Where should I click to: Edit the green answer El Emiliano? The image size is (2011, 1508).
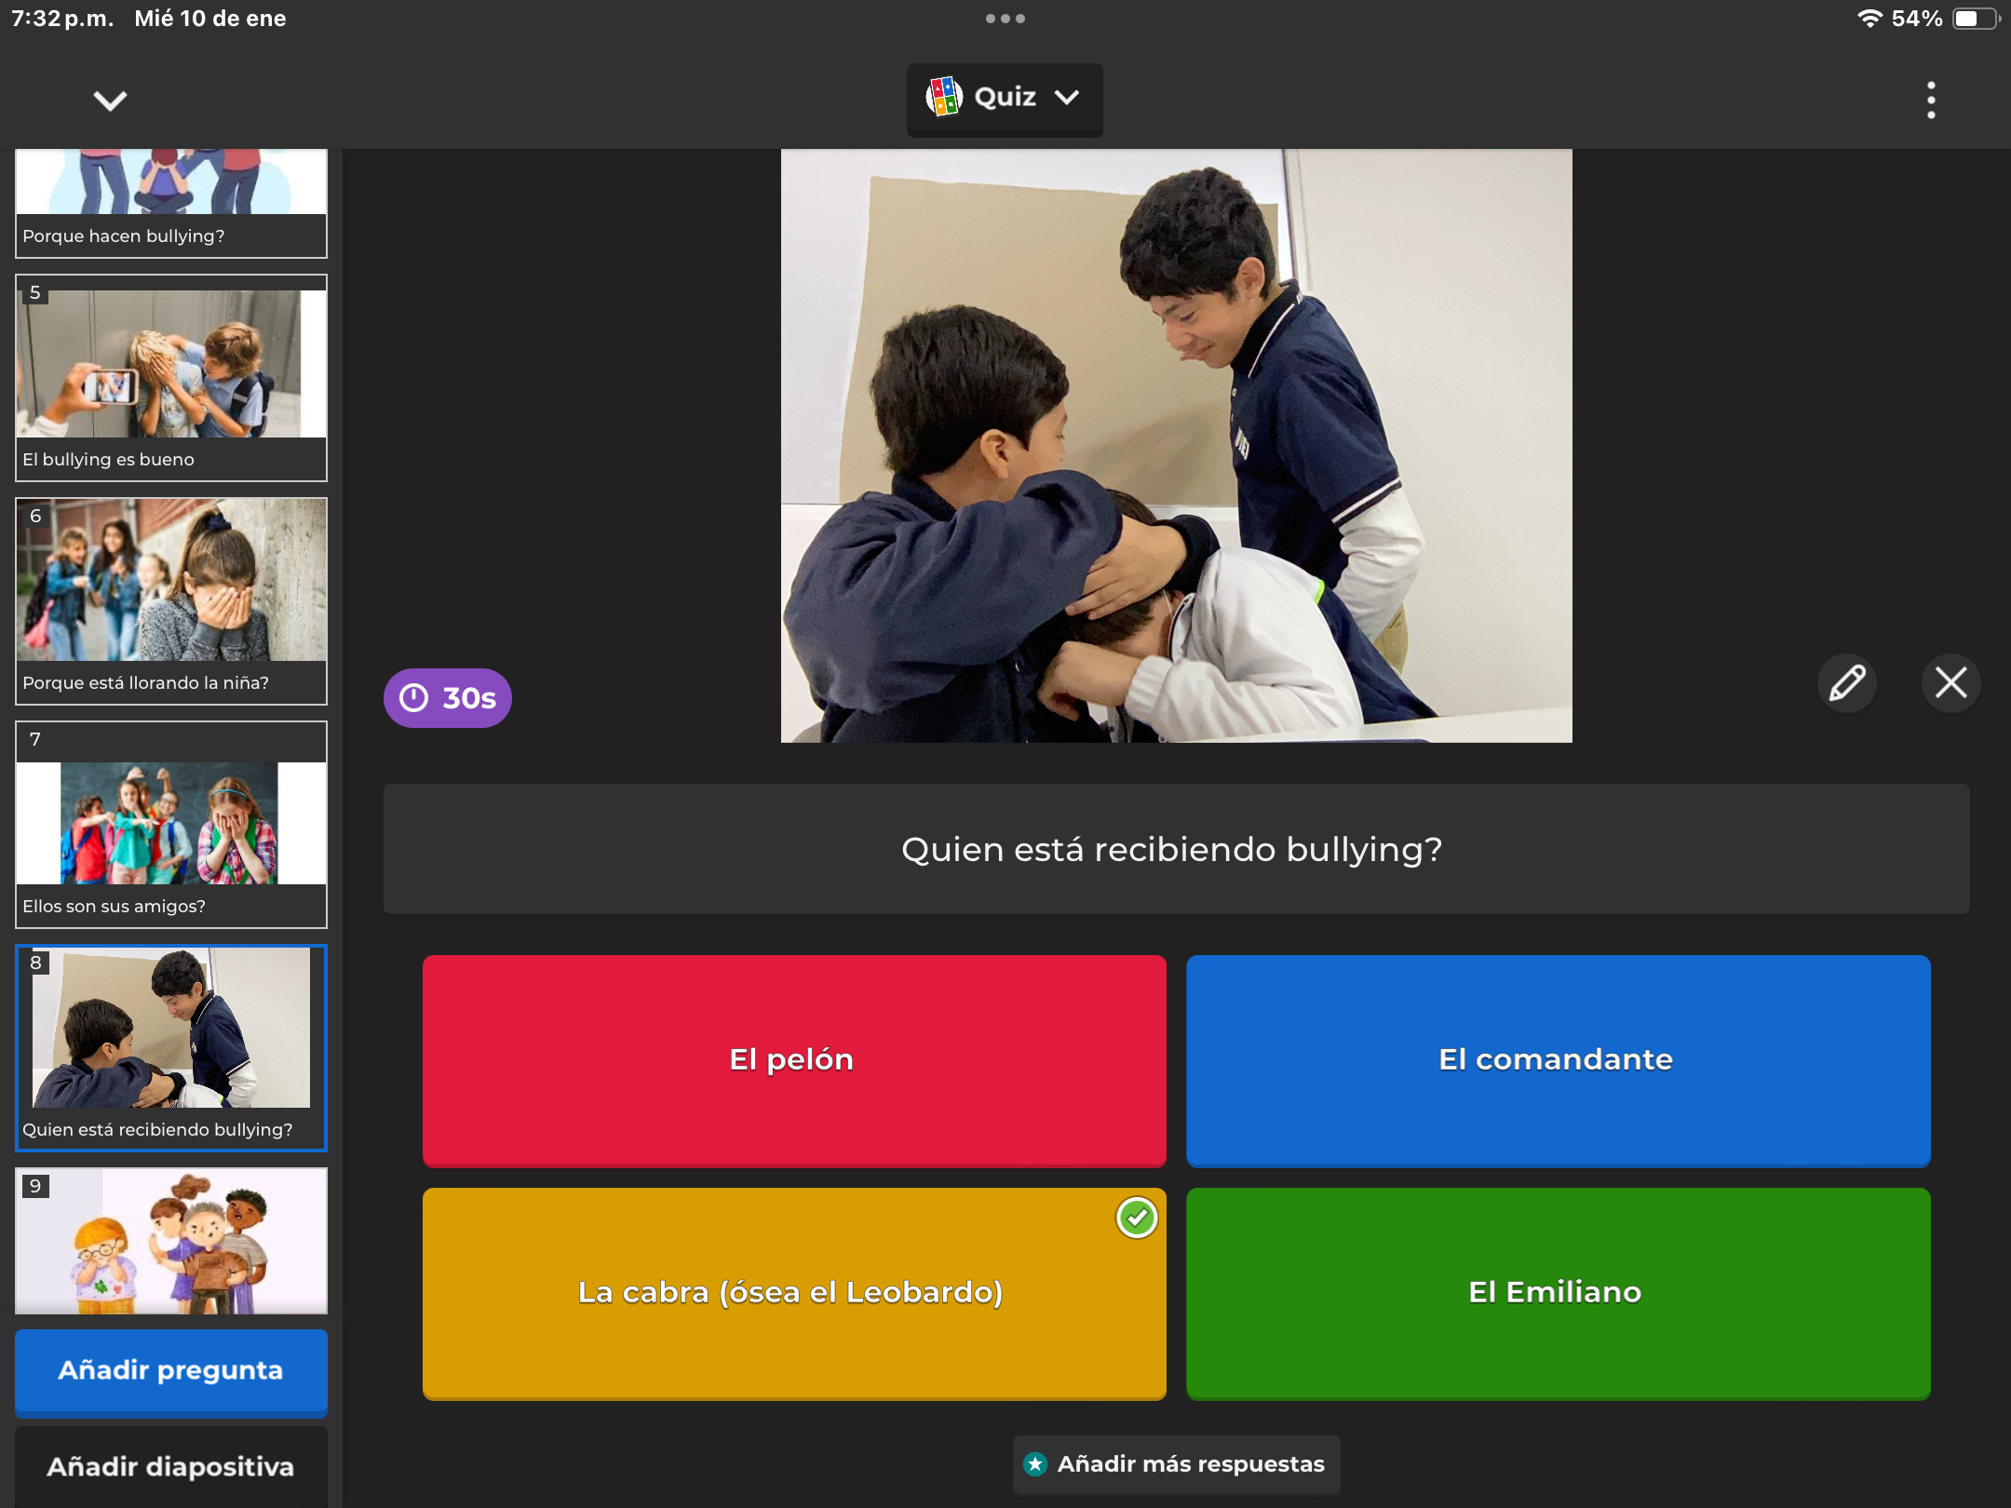point(1557,1292)
